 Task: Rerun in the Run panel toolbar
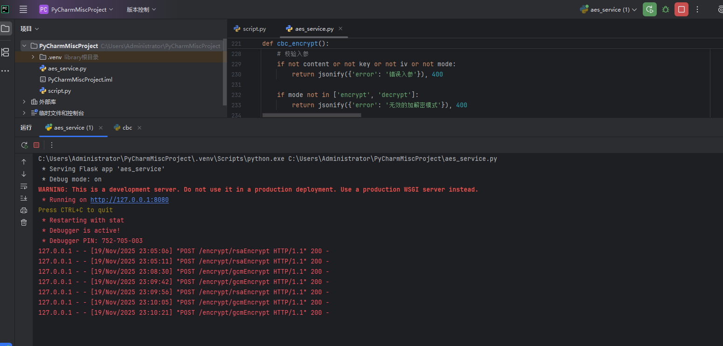click(24, 145)
